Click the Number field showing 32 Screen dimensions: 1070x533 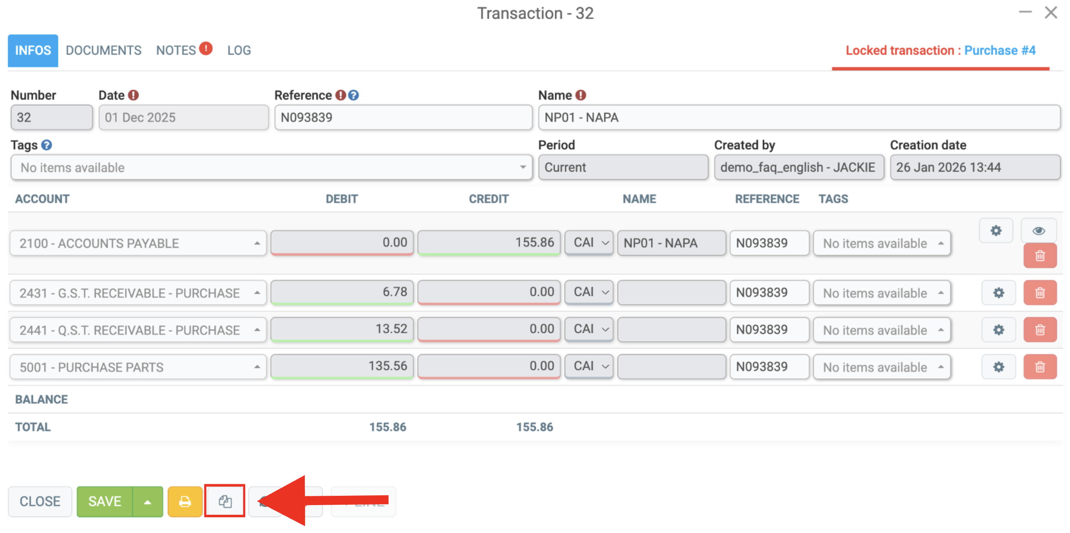51,117
